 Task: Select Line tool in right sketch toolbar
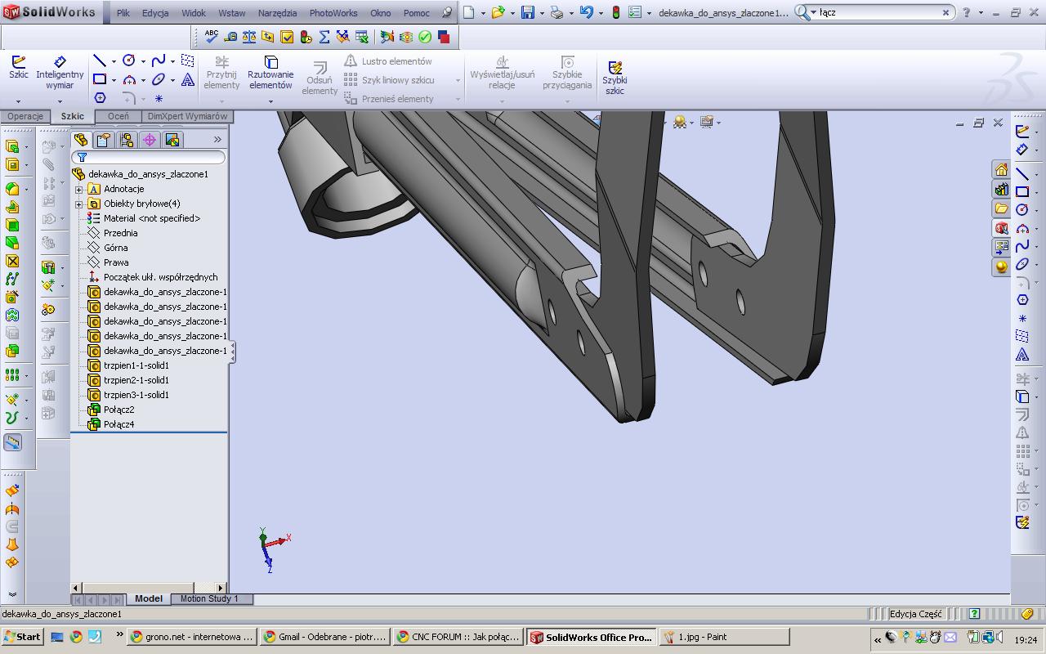coord(1022,173)
